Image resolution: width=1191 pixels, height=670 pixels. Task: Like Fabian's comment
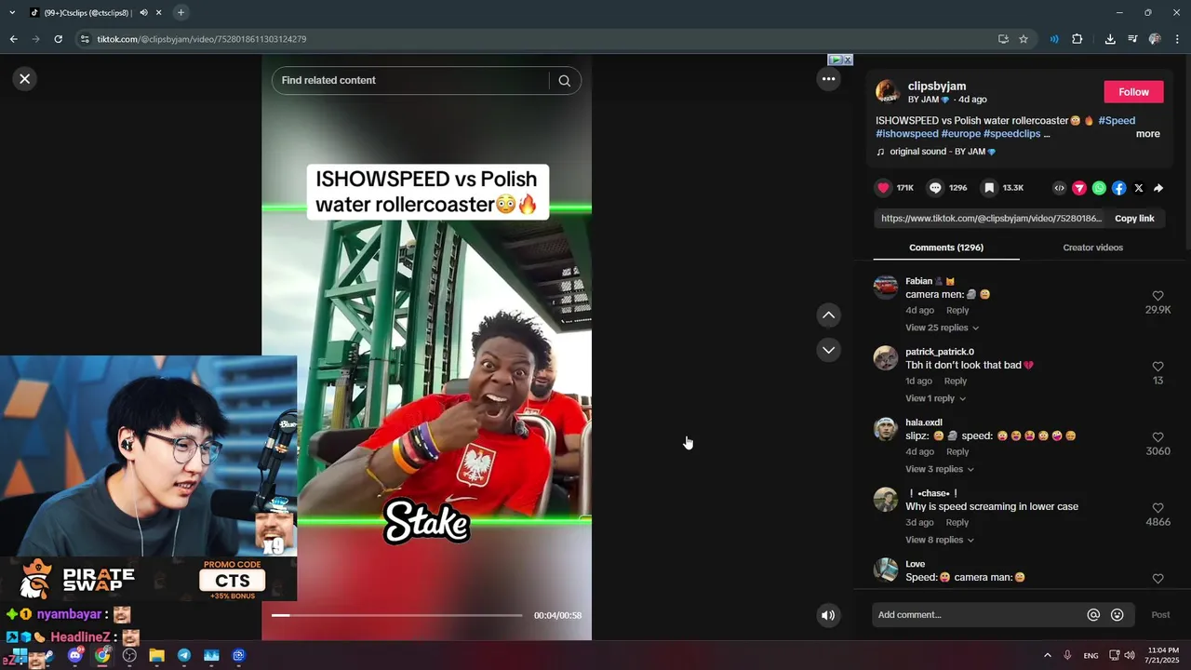pyautogui.click(x=1158, y=296)
